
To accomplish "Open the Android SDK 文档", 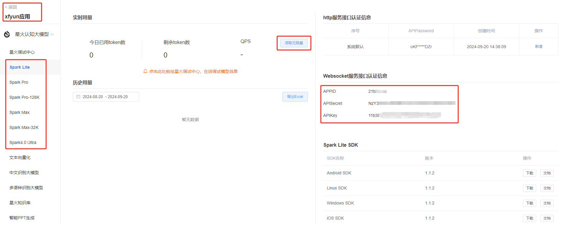I will [x=547, y=173].
